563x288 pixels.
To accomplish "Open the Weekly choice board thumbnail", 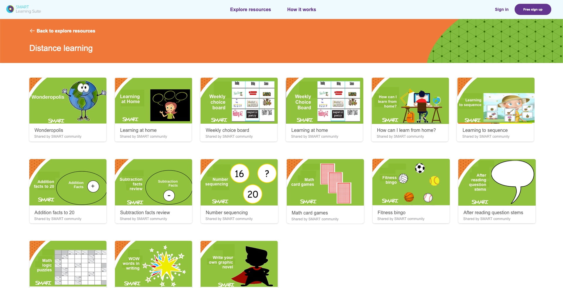I will (x=239, y=100).
